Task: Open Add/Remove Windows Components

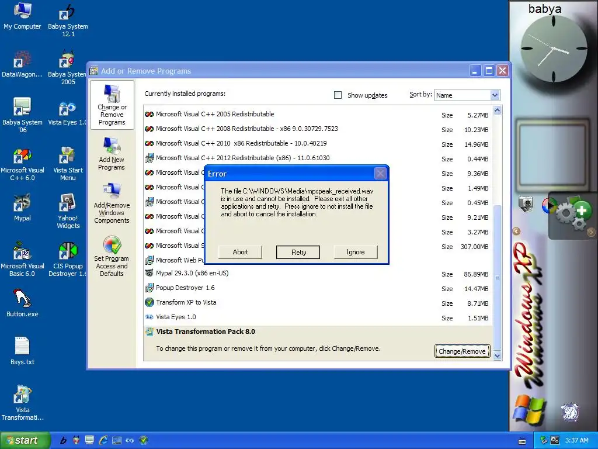Action: click(x=112, y=203)
